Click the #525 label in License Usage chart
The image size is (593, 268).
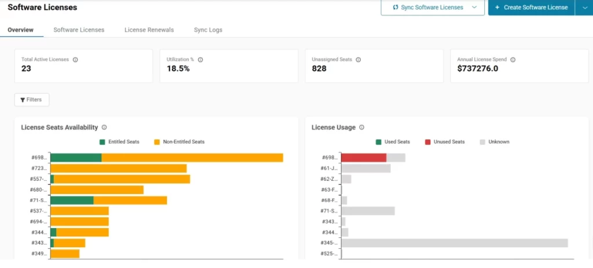(x=329, y=254)
